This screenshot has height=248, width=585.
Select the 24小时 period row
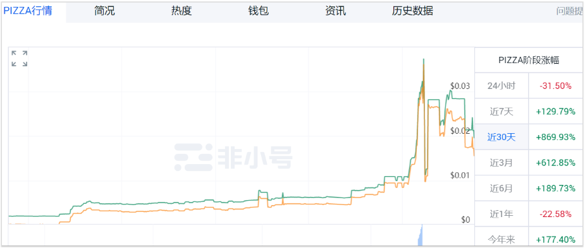(x=529, y=86)
